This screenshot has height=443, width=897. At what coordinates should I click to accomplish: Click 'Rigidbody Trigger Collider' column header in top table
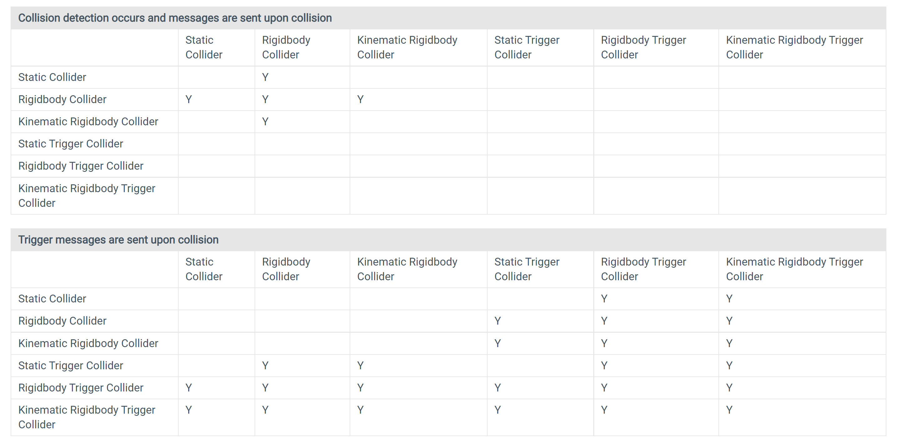643,47
